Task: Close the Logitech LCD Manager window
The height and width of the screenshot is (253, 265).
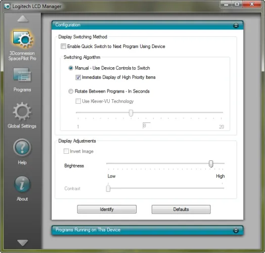Action: tap(252, 4)
